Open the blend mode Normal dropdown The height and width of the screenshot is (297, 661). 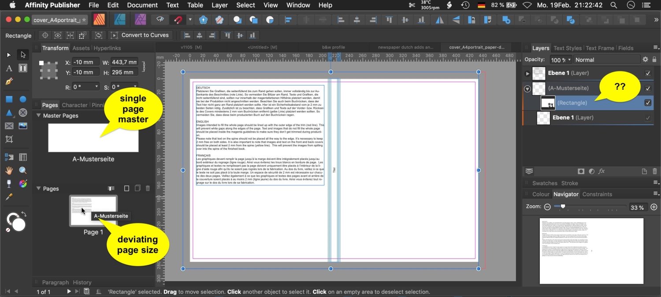(x=606, y=59)
